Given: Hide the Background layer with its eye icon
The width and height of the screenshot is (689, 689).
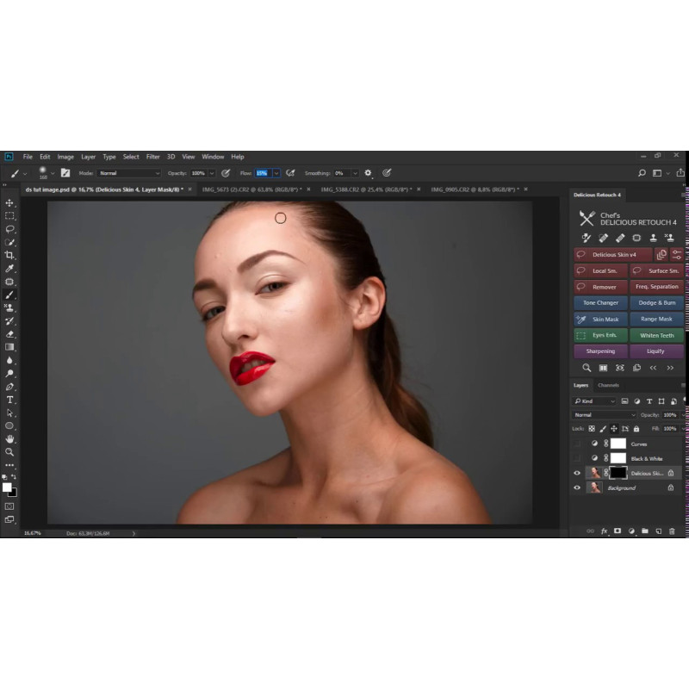Looking at the screenshot, I should [577, 487].
